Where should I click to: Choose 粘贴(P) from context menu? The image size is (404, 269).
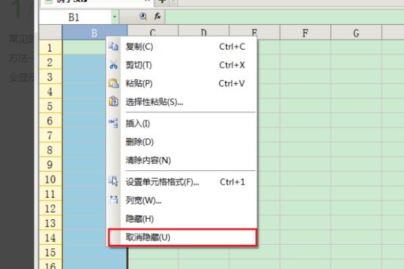point(182,83)
